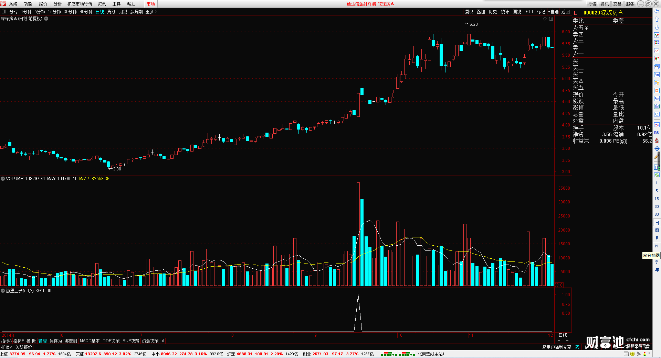Select the 1-minute period button on right strip

pyautogui.click(x=657, y=183)
